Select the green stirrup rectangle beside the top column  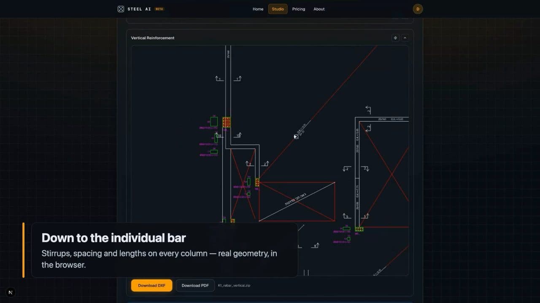tap(214, 122)
